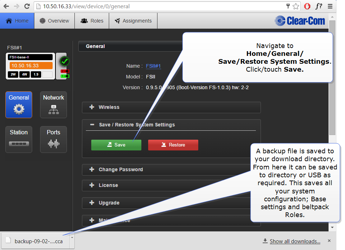345x250 pixels.
Task: Click the key icon in address bar
Action: (288, 6)
